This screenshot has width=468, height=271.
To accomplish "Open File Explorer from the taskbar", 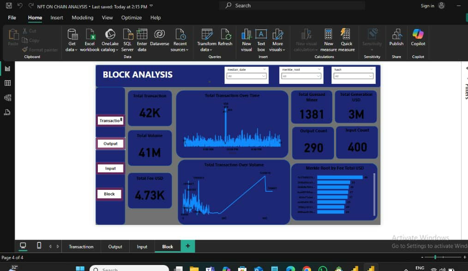I will tap(194, 269).
